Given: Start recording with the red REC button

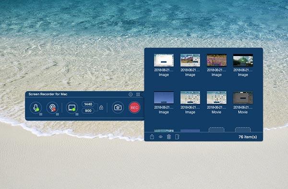Looking at the screenshot, I should click(134, 107).
